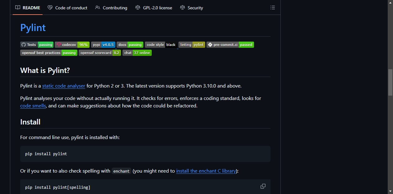The image size is (393, 194).
Task: Click the 'pip install pylint[spelling]' code text
Action: coord(58,187)
